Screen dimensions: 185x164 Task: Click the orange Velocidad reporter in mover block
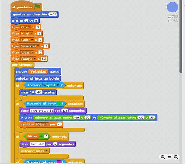(38, 71)
